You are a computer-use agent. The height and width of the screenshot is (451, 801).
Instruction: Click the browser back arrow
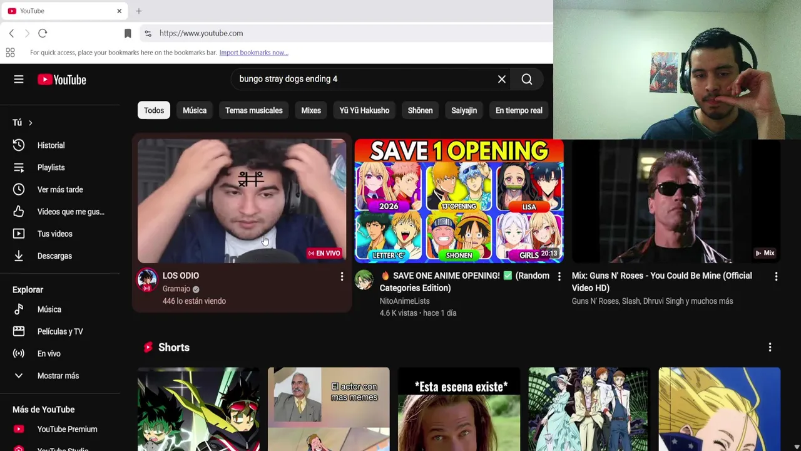(11, 33)
